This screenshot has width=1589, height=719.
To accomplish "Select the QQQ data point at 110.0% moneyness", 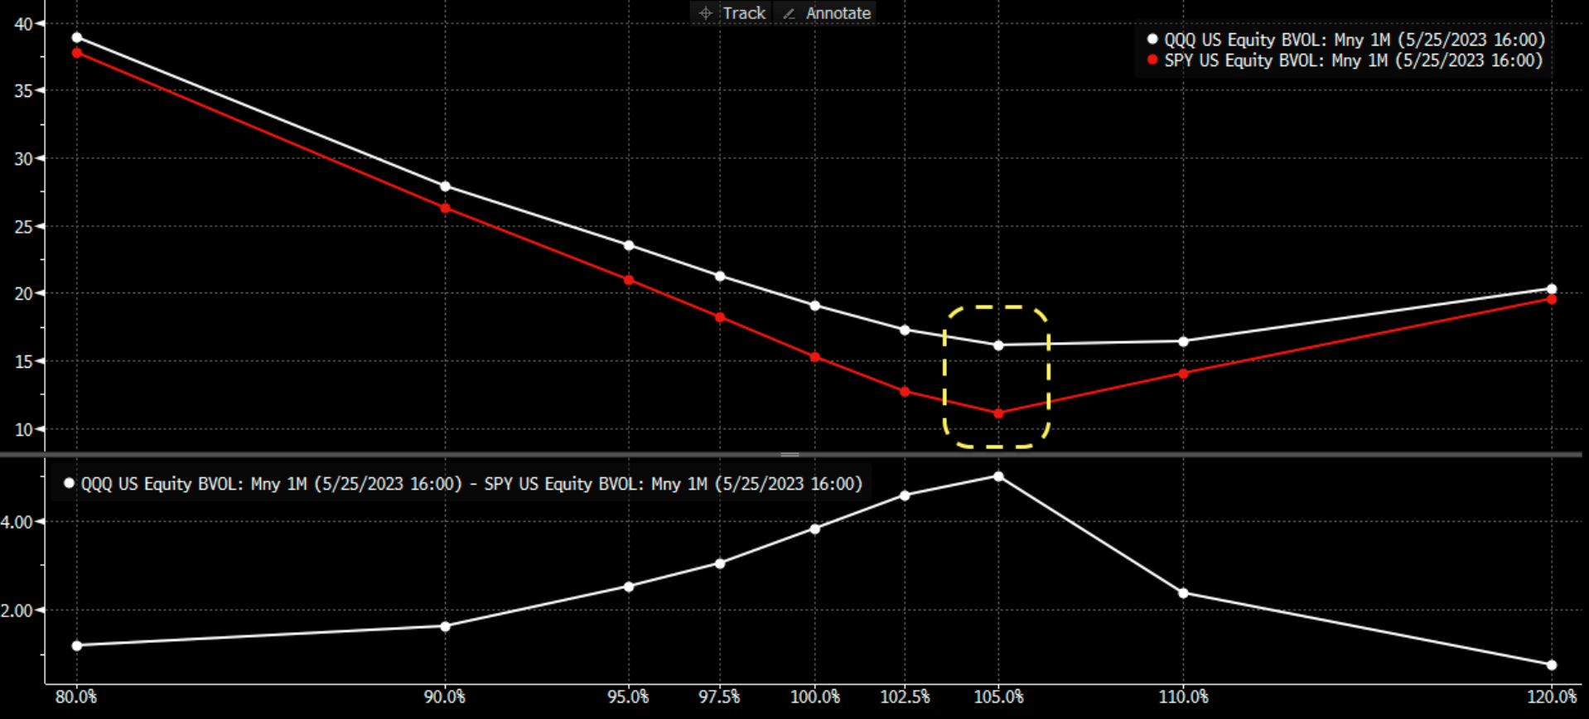I will point(1184,341).
